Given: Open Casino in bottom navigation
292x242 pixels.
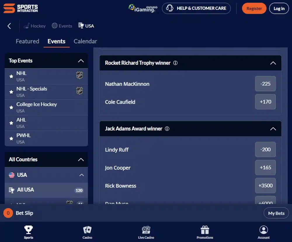Looking at the screenshot, I should 87,232.
